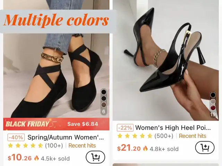Screen dimensions: 222x166
Task: Click the -40% discount badge
Action: [16, 137]
